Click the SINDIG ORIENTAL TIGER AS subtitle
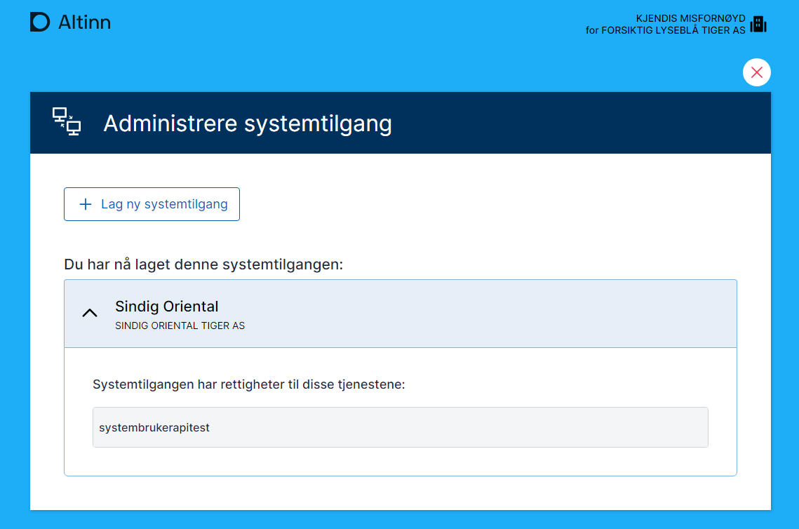Screen dimensions: 799x529 [x=180, y=326]
